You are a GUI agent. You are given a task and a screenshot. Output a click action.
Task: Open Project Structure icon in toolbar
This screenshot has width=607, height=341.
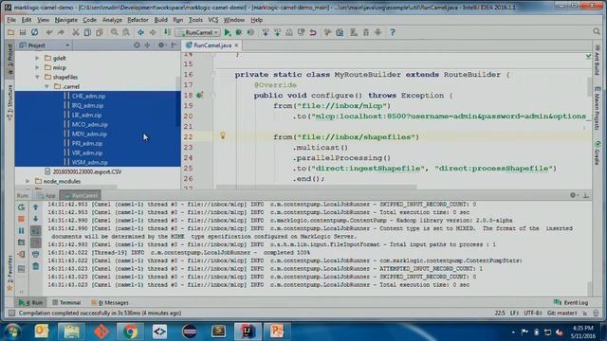point(340,32)
